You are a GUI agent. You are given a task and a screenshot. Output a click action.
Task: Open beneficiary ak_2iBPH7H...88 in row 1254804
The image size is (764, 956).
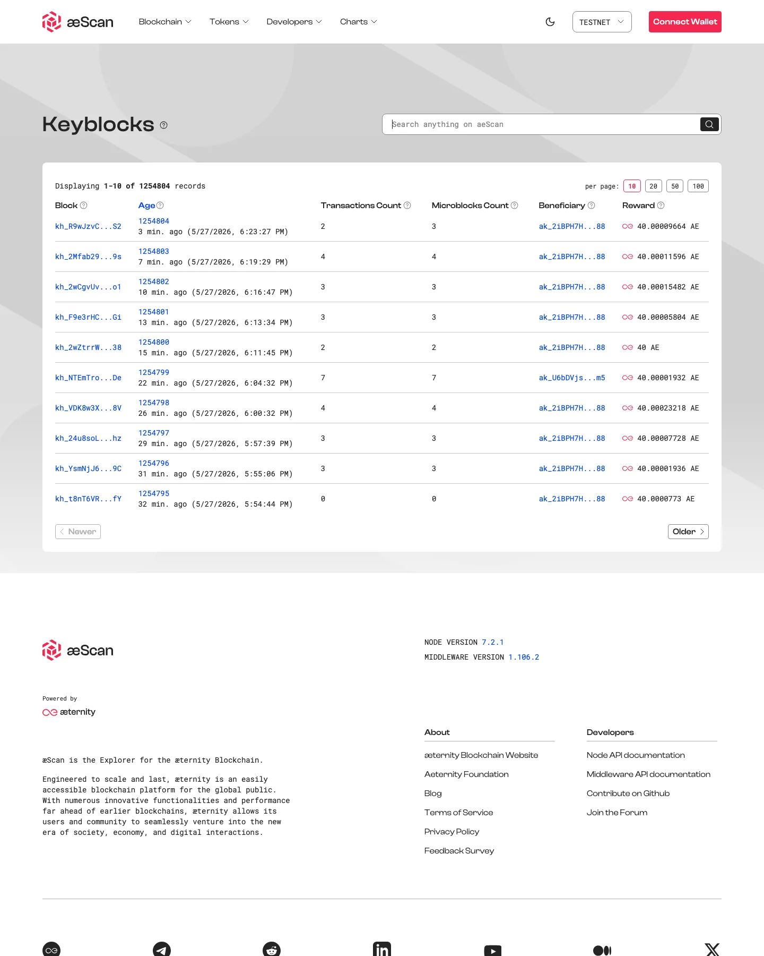pos(572,226)
